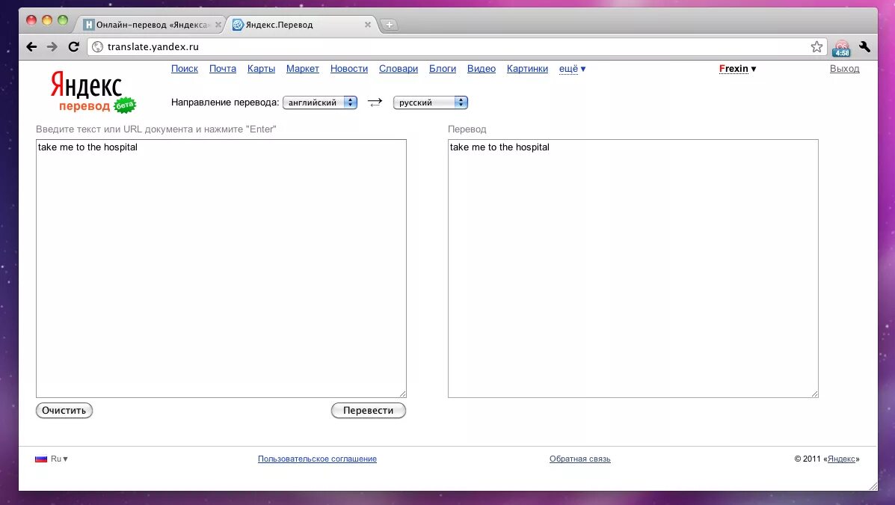
Task: Swap translation direction with the arrows icon
Action: (375, 102)
